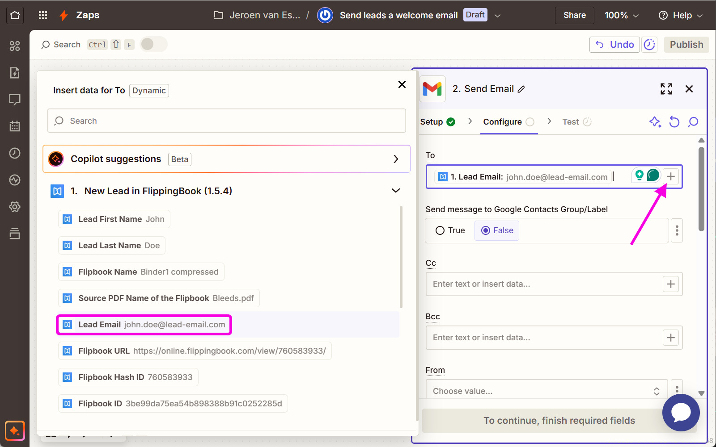This screenshot has width=716, height=447.
Task: Rename step with the pencil icon
Action: click(521, 89)
